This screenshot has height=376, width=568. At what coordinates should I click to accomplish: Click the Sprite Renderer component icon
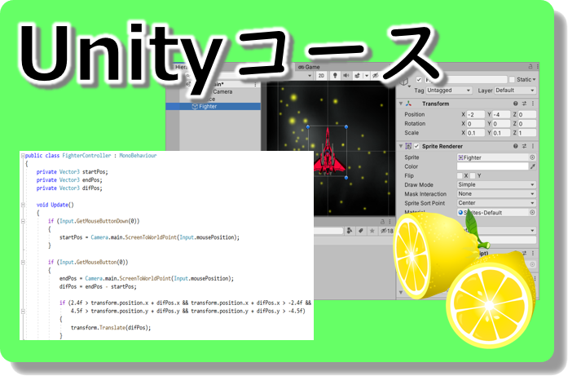[x=408, y=146]
